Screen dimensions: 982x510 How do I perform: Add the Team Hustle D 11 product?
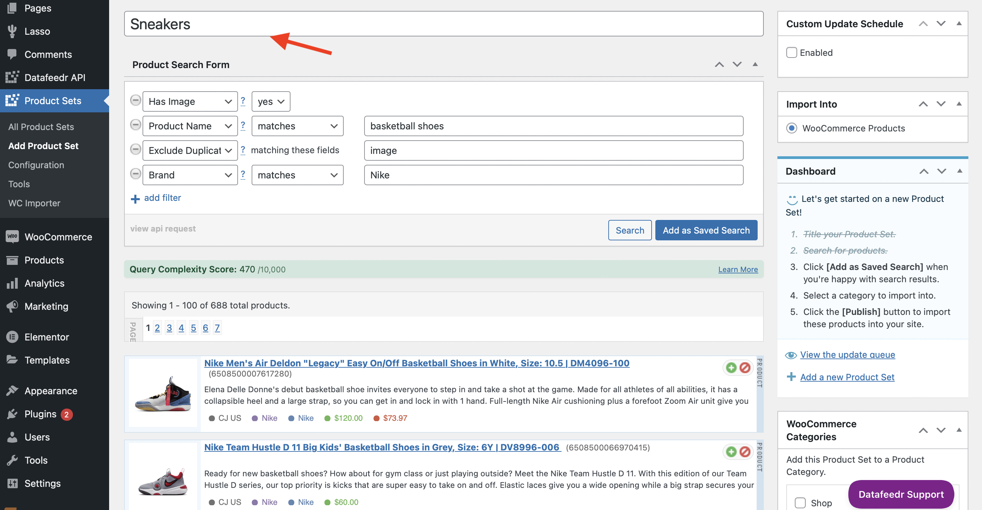click(731, 451)
